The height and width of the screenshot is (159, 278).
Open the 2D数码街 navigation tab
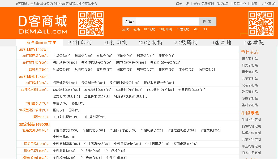point(186,42)
